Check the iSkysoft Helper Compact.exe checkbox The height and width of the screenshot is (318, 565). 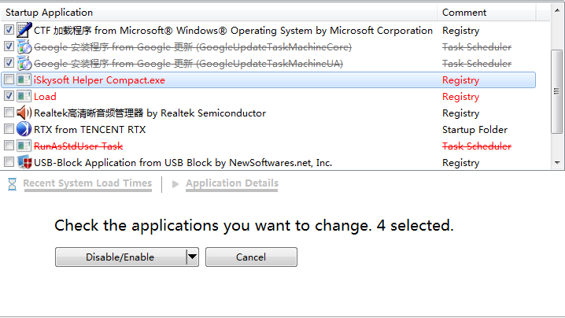[x=9, y=79]
